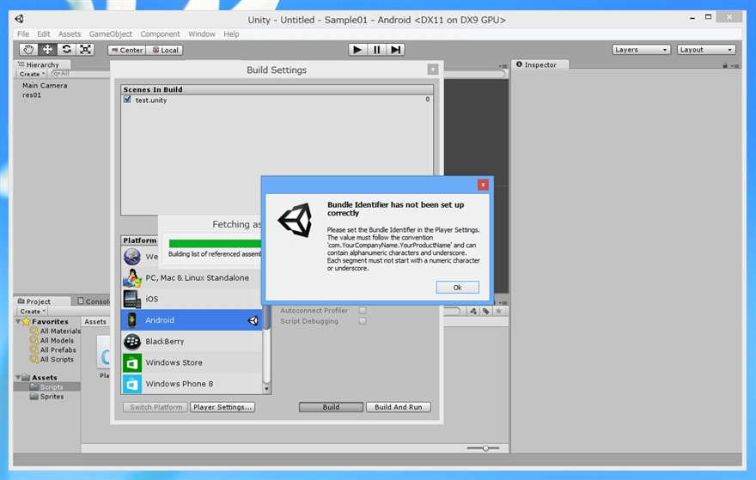Click Build And Run button
This screenshot has width=756, height=480.
coord(399,407)
